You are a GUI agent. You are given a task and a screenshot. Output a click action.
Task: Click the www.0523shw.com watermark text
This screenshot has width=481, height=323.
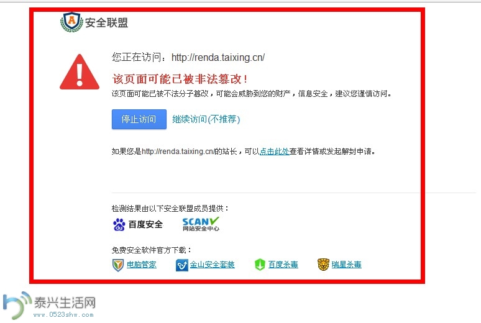point(63,315)
